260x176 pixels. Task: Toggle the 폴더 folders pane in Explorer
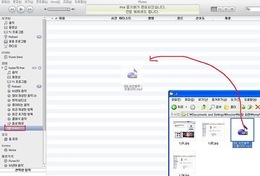coord(230,107)
